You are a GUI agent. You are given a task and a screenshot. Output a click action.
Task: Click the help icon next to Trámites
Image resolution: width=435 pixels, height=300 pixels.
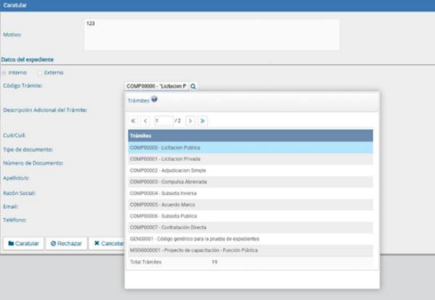[x=154, y=100]
